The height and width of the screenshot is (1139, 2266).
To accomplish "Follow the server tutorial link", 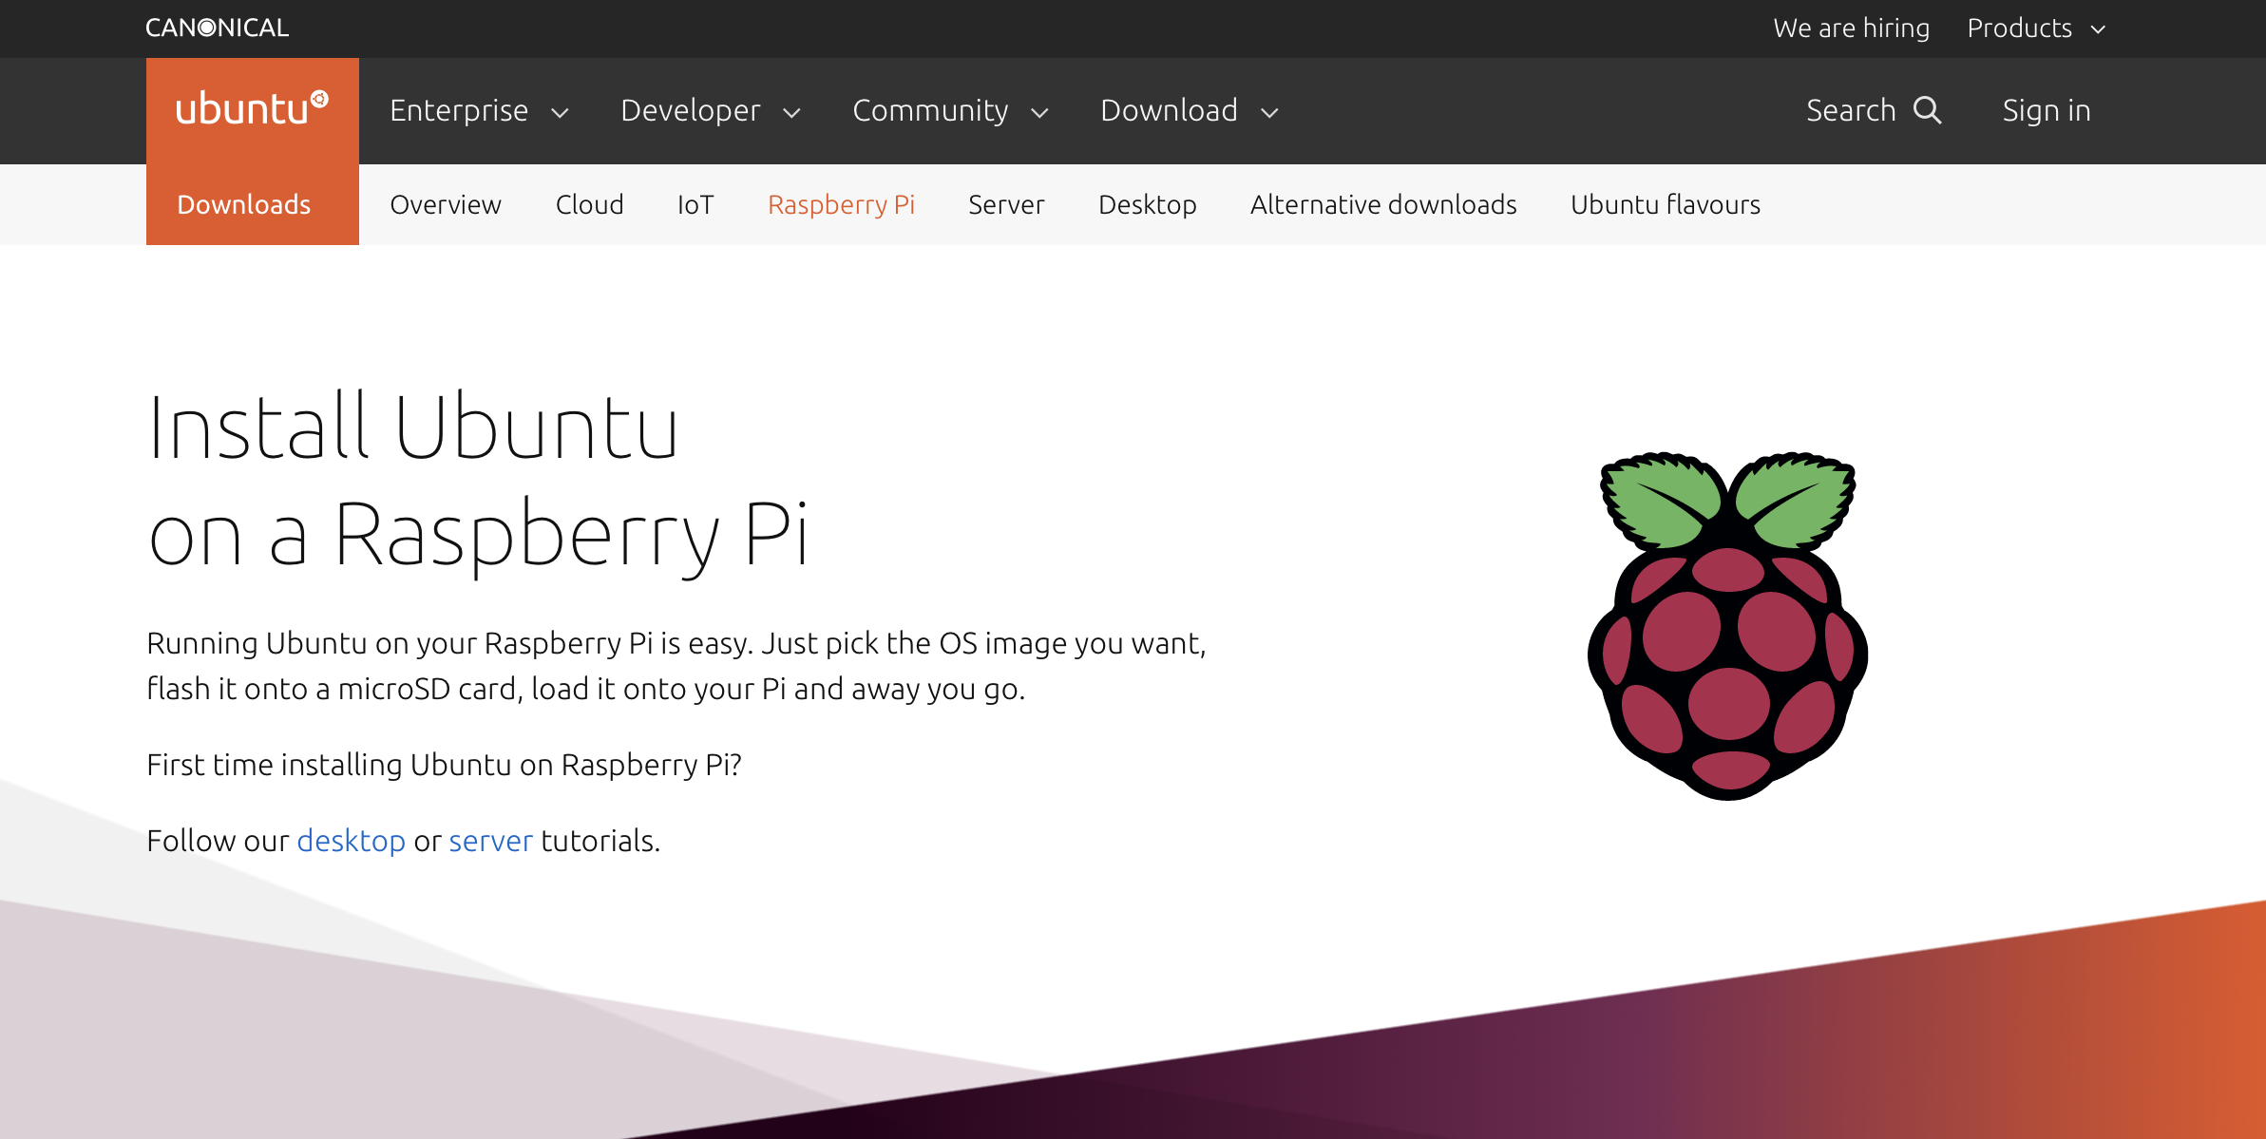I will [490, 841].
